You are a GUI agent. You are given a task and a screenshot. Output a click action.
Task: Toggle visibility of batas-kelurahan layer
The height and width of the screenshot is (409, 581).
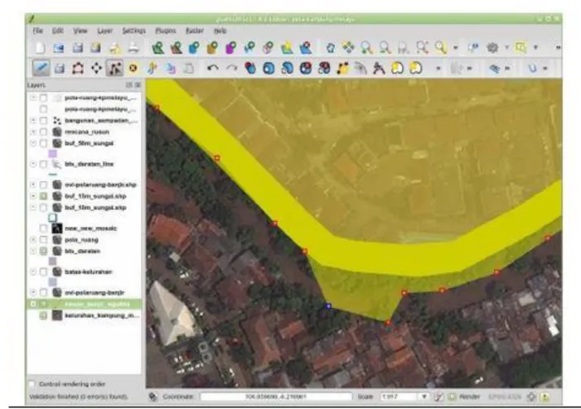click(x=43, y=272)
